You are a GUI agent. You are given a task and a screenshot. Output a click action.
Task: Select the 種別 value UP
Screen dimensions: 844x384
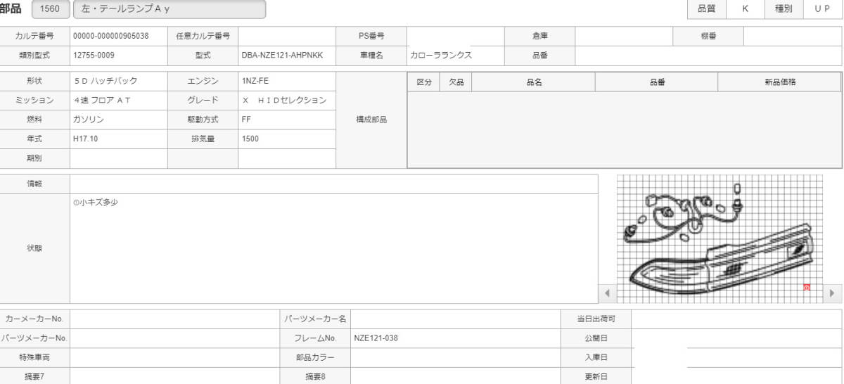[822, 9]
